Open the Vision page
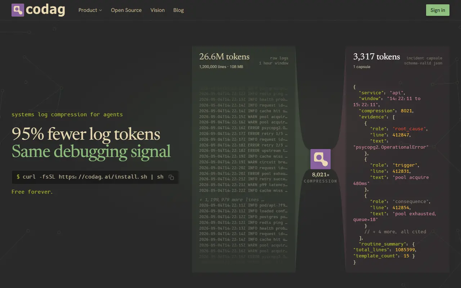The height and width of the screenshot is (288, 461). [x=157, y=10]
